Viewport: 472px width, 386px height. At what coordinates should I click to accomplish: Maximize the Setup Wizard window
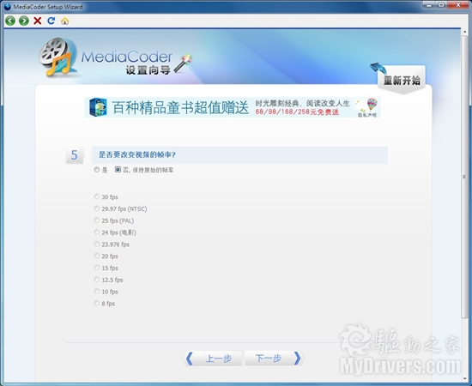click(x=441, y=5)
